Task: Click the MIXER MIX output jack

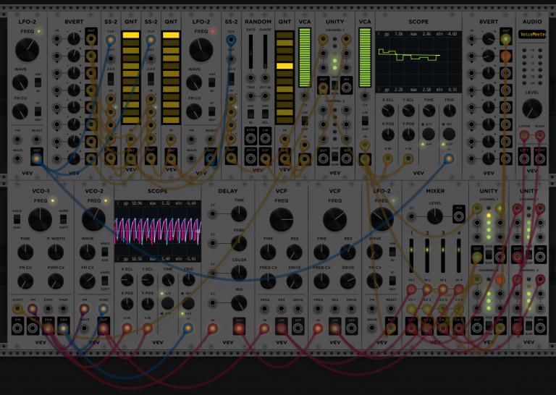Action: click(458, 216)
